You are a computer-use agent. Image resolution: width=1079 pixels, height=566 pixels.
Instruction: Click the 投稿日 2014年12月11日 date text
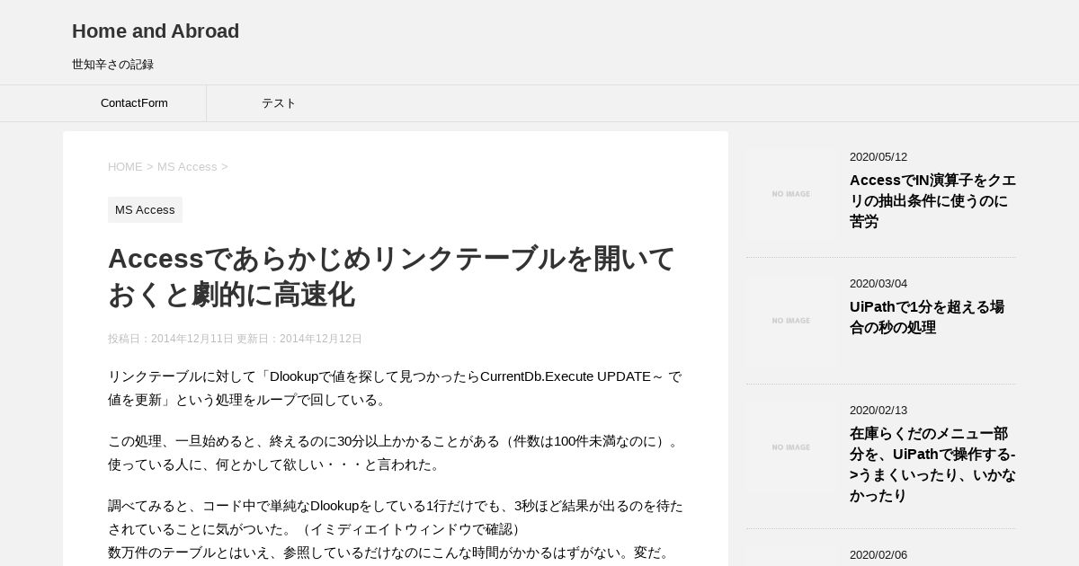click(x=171, y=339)
